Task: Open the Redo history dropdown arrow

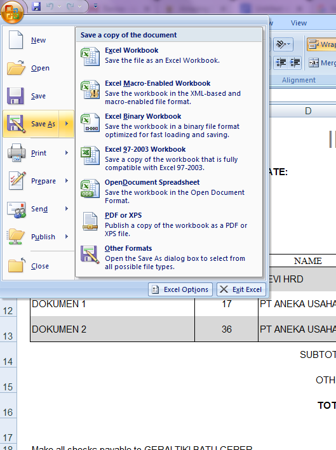Action: pyautogui.click(x=80, y=6)
